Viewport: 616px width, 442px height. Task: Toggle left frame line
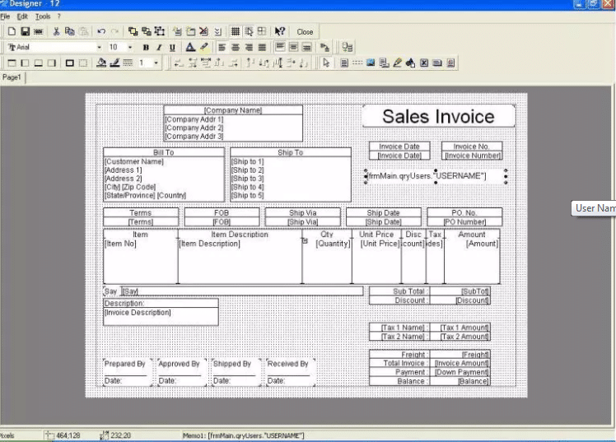tap(25, 63)
